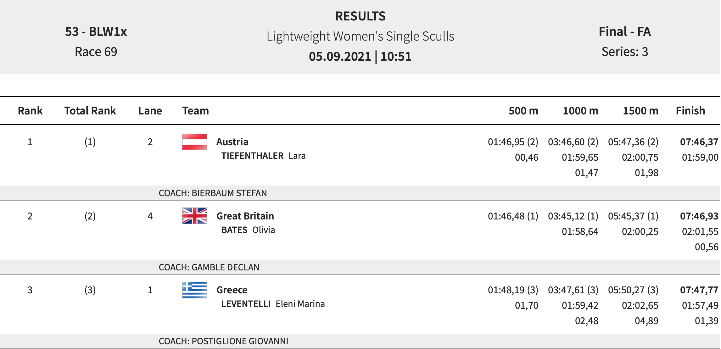Click the 1500 m column header
Image resolution: width=721 pixels, height=349 pixels.
pyautogui.click(x=640, y=111)
